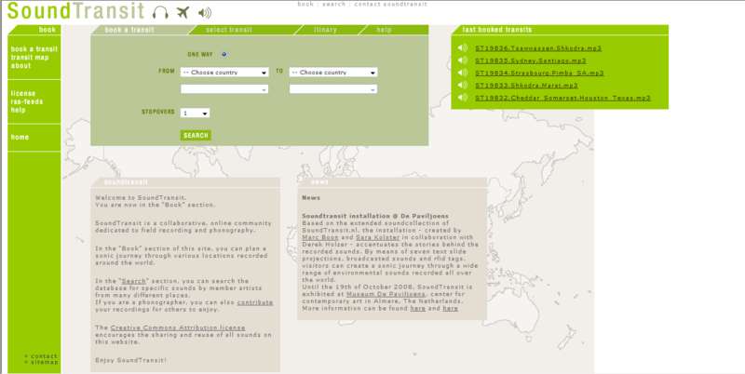The image size is (745, 374).
Task: Click the 'book' header of the sidebar
Action: click(x=47, y=30)
